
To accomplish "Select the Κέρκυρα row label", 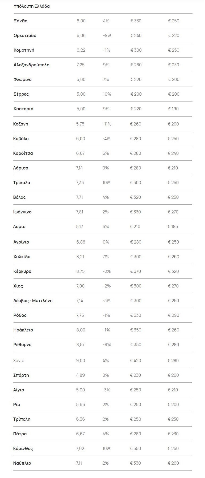I will point(22,271).
